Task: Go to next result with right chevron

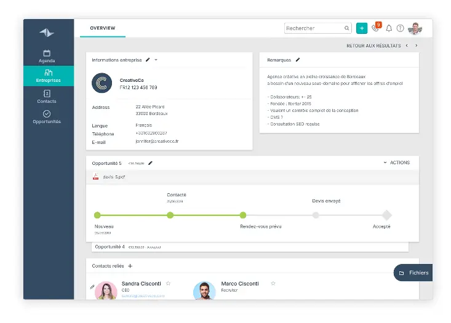Action: [x=416, y=46]
